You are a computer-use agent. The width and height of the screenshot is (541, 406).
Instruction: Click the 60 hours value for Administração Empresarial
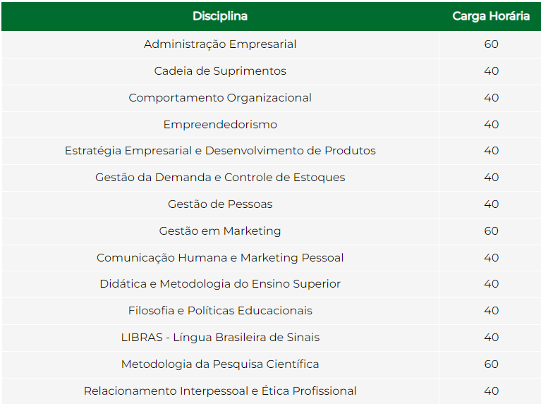[491, 44]
